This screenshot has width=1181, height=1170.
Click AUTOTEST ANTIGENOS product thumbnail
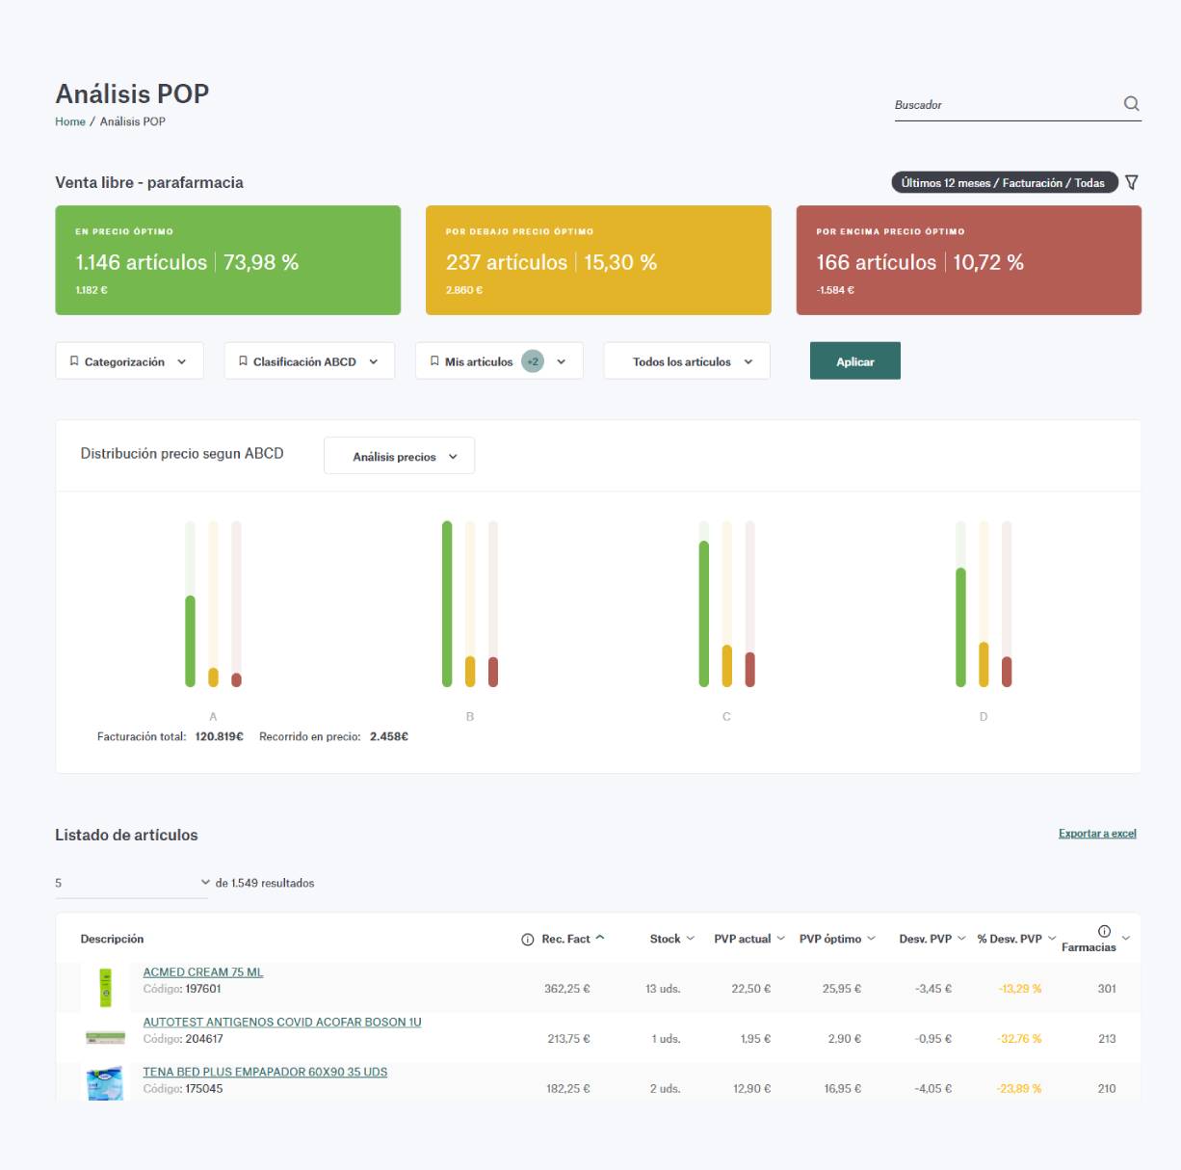[x=106, y=1038]
